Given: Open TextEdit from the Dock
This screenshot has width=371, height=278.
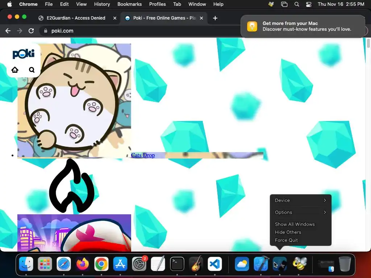Looking at the screenshot, I should click(x=158, y=264).
